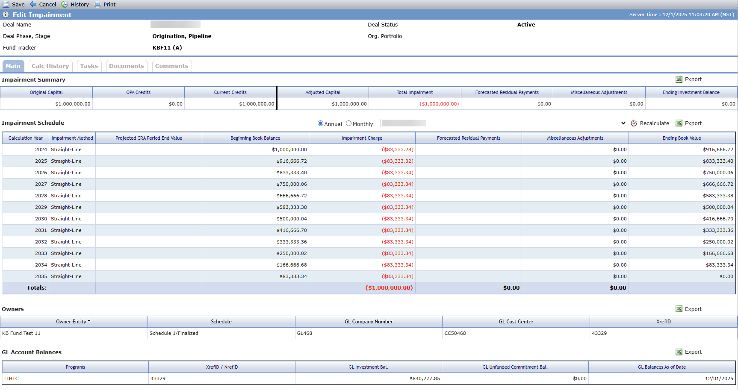Go to the Comments tab
The height and width of the screenshot is (390, 738).
coord(171,66)
